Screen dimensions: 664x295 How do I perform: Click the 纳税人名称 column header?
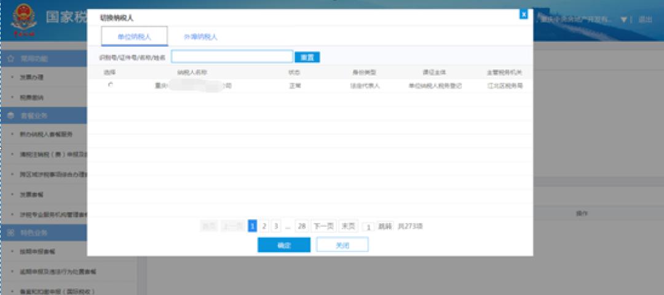pos(192,73)
